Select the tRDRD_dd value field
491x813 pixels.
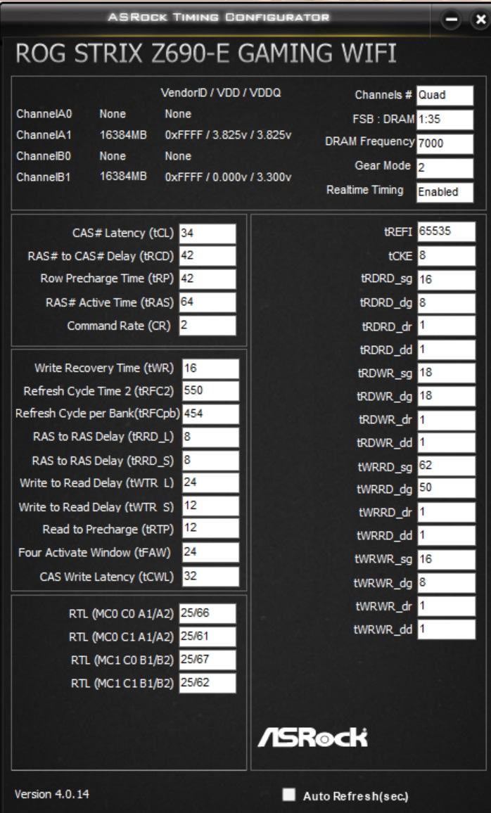click(446, 350)
